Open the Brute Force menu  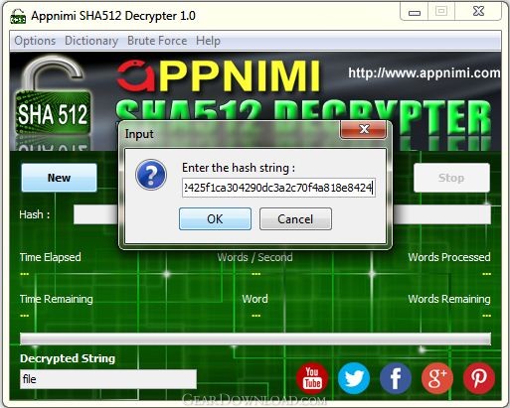pyautogui.click(x=157, y=41)
